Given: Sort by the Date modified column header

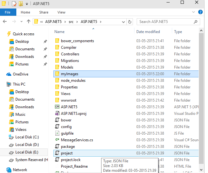Looking at the screenshot, I should pyautogui.click(x=148, y=32).
